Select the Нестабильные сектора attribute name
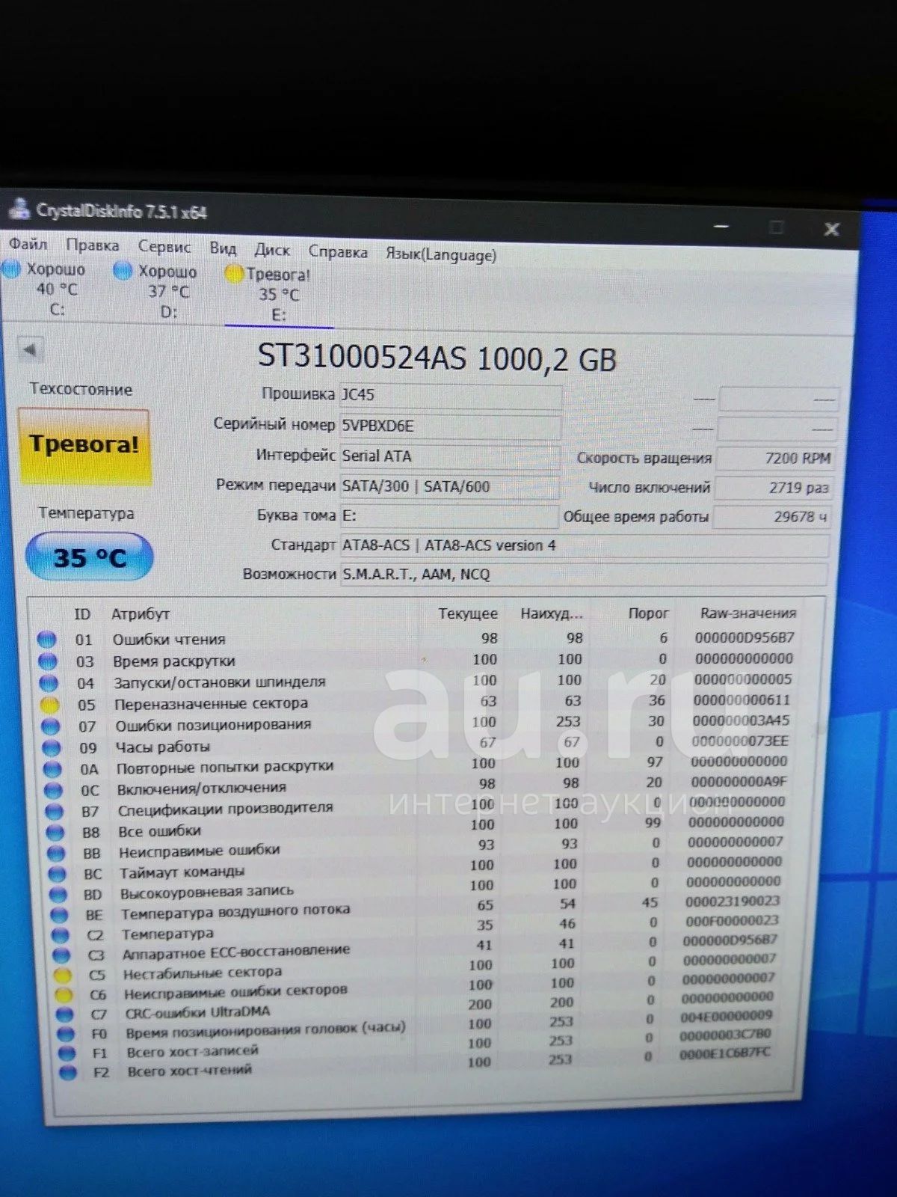Viewport: 897px width, 1197px height. click(x=203, y=973)
